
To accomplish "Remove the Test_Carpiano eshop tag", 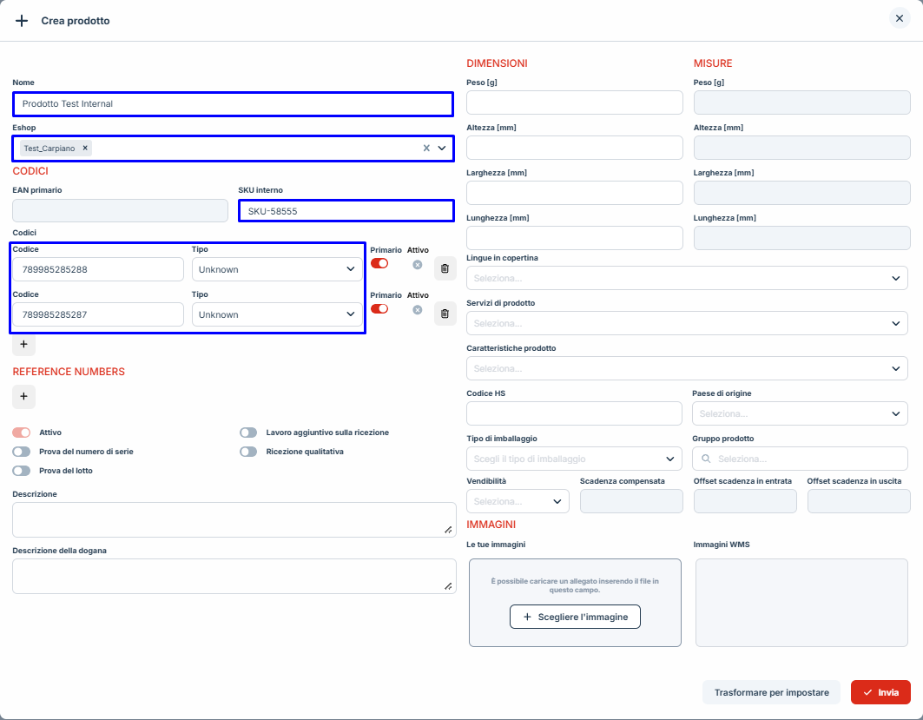I will (x=84, y=149).
